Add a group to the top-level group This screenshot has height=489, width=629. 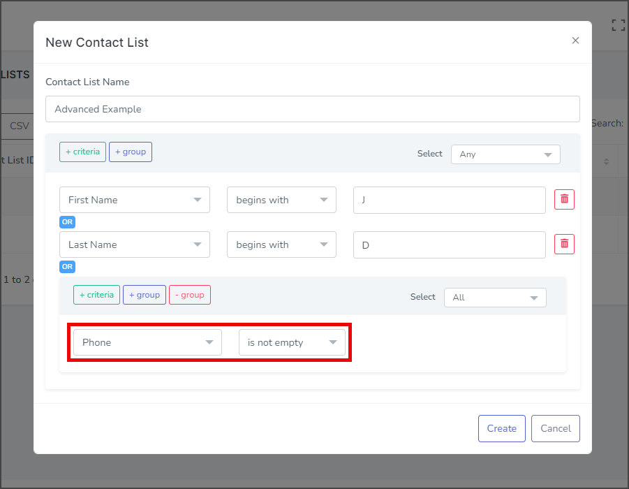click(x=131, y=152)
